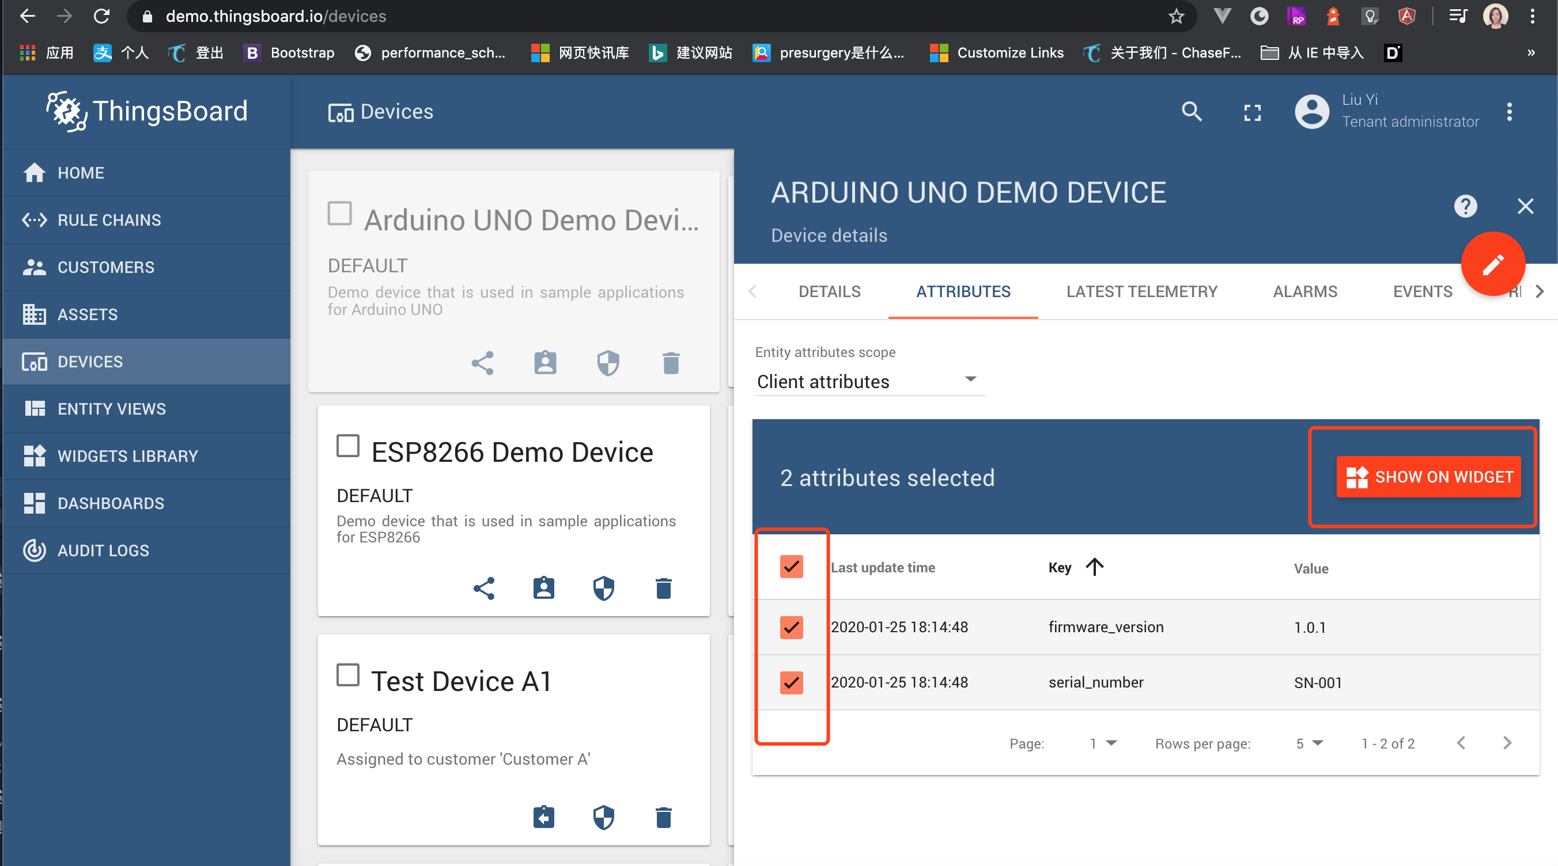Share ESP8266 Demo Device publicly icon

pyautogui.click(x=484, y=588)
